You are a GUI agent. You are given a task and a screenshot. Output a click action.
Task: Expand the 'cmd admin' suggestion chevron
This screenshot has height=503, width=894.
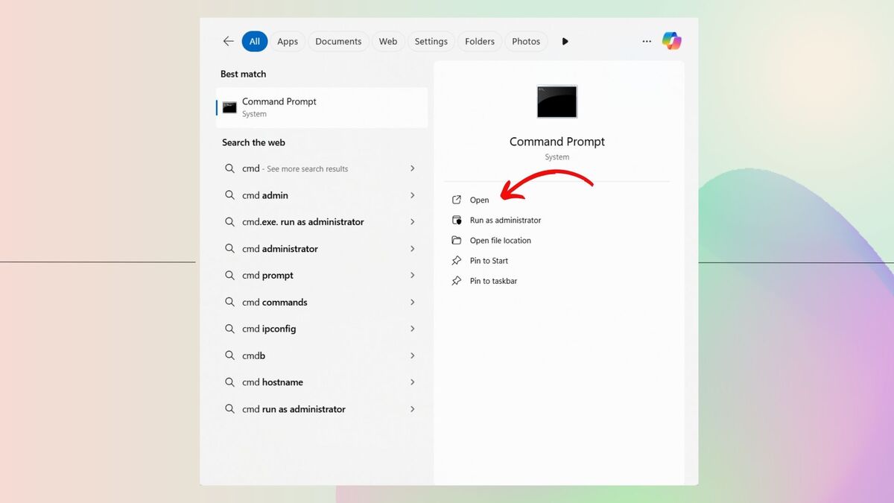point(412,195)
